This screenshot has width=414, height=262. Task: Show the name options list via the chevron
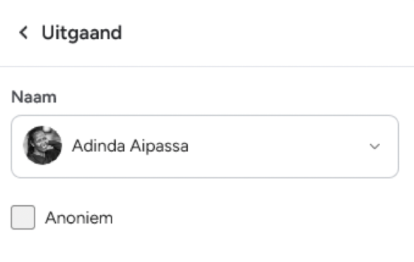[x=374, y=146]
